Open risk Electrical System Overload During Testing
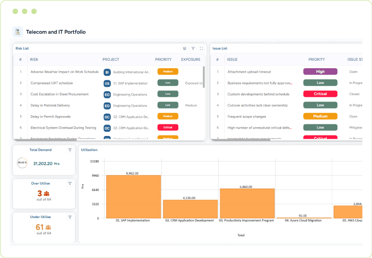 pos(64,128)
